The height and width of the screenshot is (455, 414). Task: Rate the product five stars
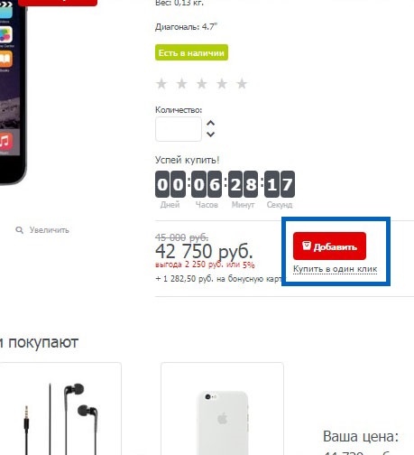pyautogui.click(x=242, y=84)
